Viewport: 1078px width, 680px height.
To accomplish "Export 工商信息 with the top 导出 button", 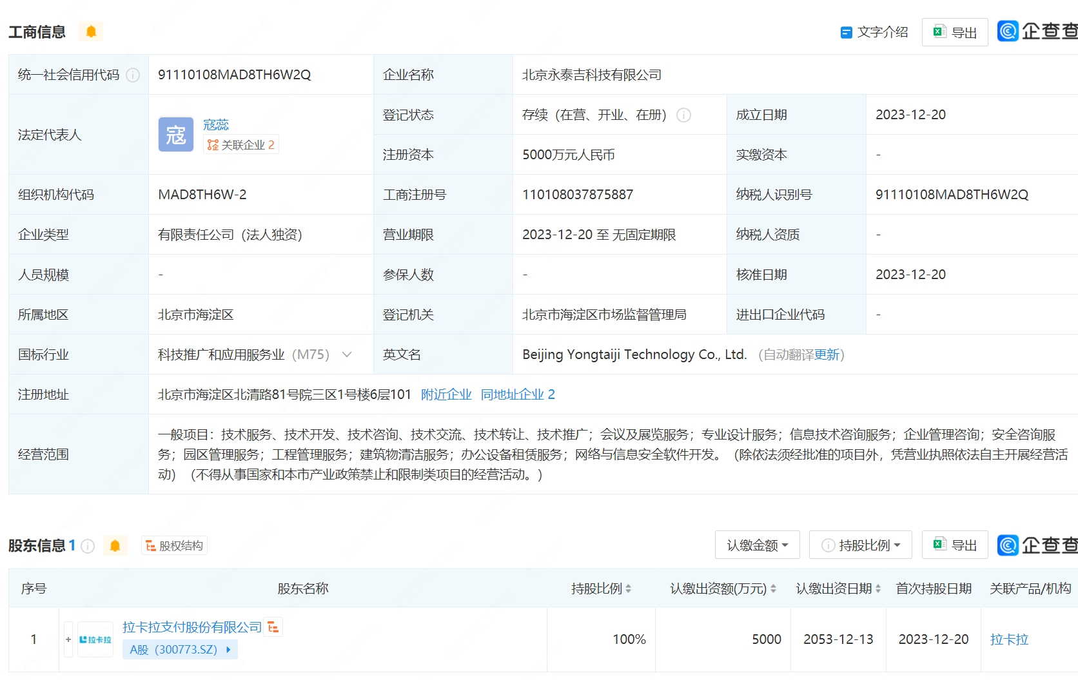I will [955, 32].
